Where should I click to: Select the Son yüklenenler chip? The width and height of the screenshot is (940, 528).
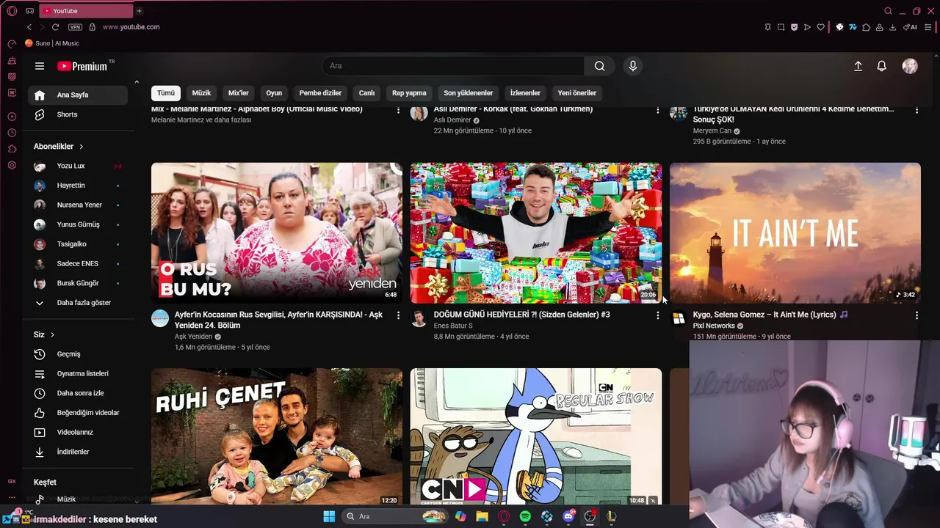(x=469, y=93)
